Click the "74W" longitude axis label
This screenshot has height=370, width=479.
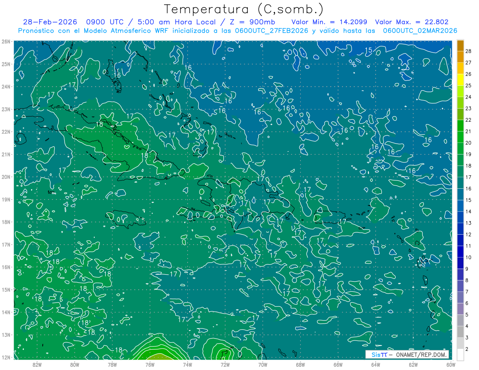click(187, 364)
